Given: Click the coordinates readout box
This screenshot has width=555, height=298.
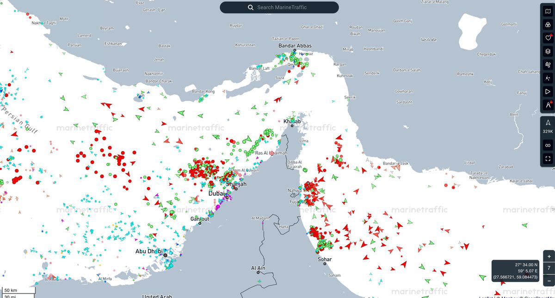Looking at the screenshot, I should click(x=516, y=271).
